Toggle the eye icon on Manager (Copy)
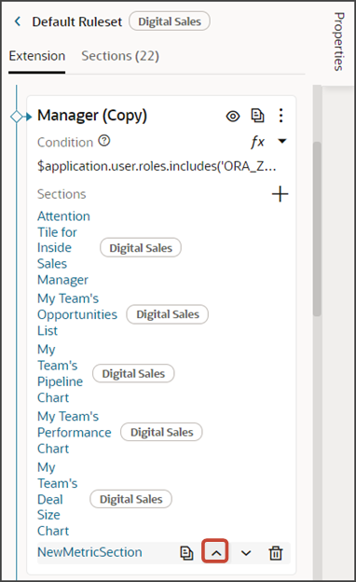The image size is (356, 582). pos(233,117)
